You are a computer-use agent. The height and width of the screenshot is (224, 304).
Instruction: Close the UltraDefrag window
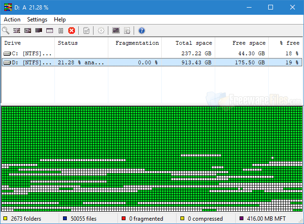(293, 7)
